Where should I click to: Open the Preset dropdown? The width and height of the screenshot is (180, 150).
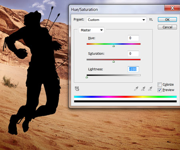[x=116, y=20]
